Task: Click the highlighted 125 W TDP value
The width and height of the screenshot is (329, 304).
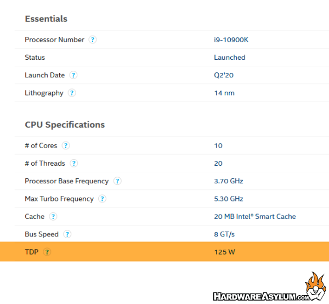Action: coord(225,252)
